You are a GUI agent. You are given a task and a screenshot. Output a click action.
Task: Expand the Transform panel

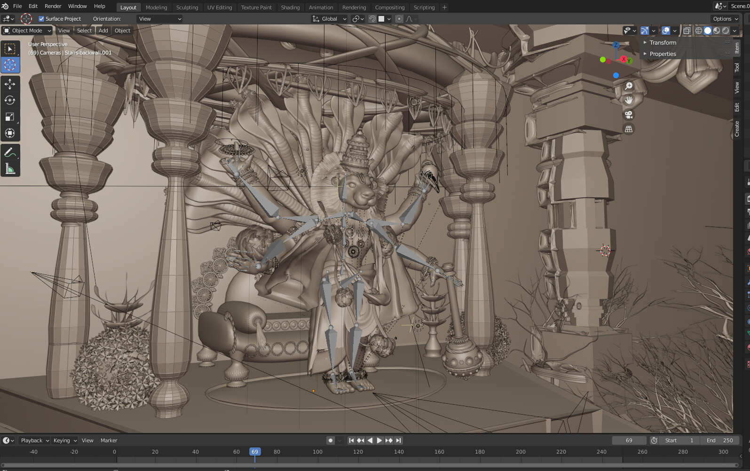coord(663,42)
